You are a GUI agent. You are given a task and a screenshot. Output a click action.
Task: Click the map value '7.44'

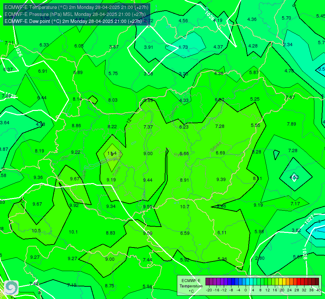(x=147, y=260)
